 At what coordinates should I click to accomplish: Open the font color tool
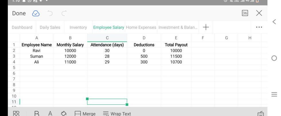pyautogui.click(x=50, y=113)
